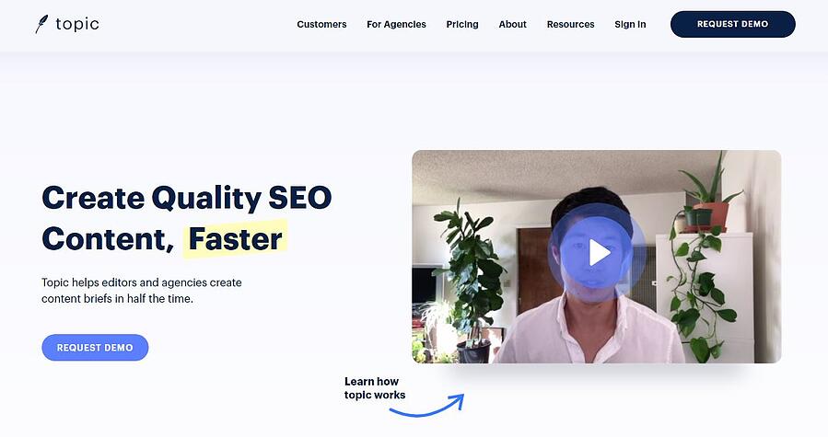Go to the For Agencies page
828x437 pixels.
coord(396,24)
